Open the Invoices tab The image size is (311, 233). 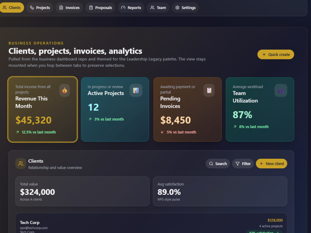click(69, 7)
